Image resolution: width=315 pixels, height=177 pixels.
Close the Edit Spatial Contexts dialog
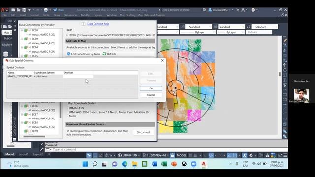pos(162,60)
